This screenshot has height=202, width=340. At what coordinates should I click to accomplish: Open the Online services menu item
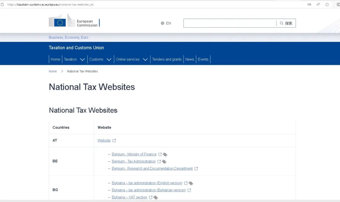tap(127, 59)
